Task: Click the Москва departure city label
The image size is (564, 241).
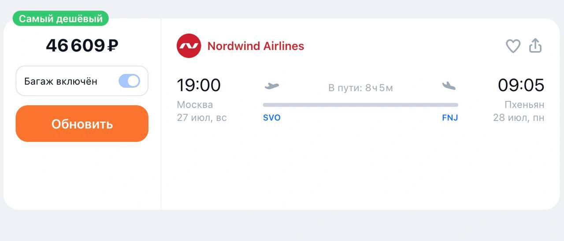Action: tap(195, 105)
